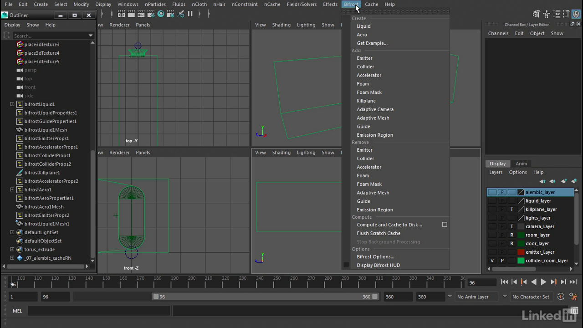Expand the bifrostLiquid1 tree node
This screenshot has width=583, height=328.
coord(12,104)
